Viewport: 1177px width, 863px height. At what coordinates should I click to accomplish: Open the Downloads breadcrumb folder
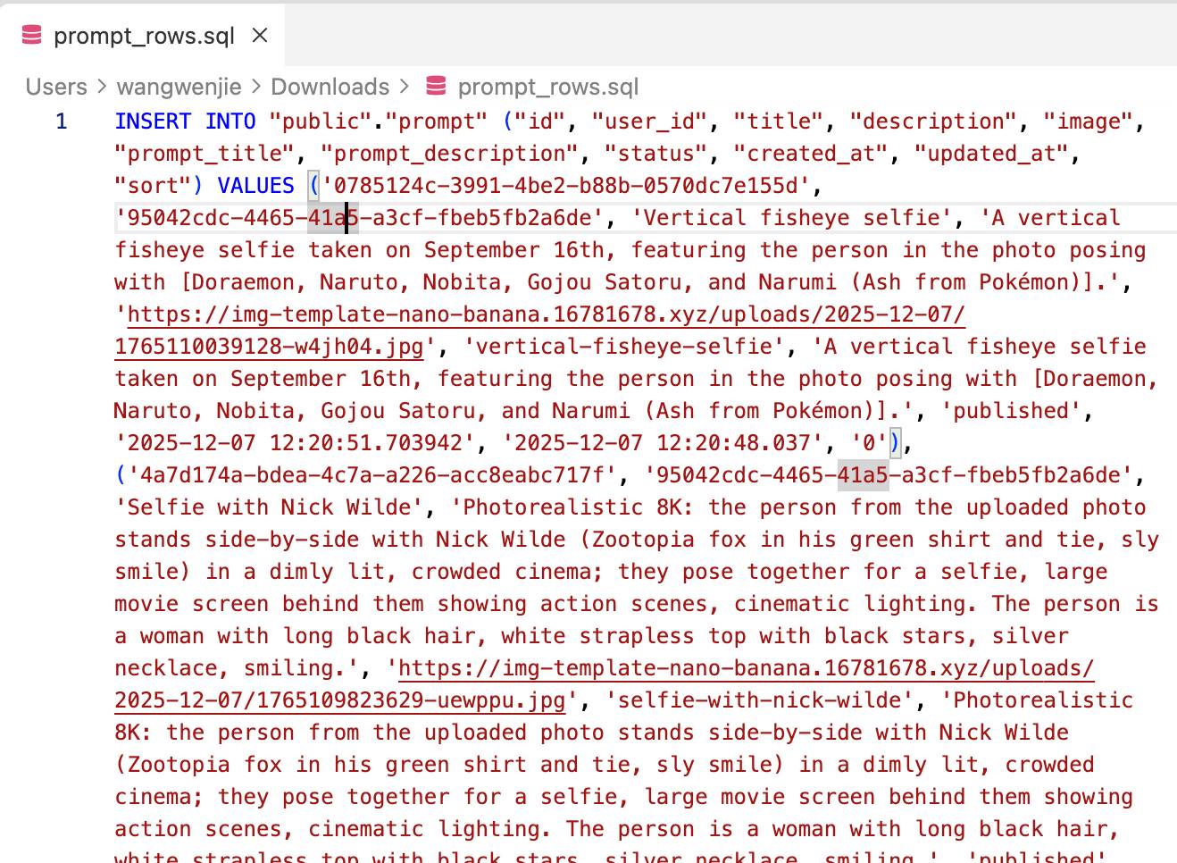pos(330,87)
